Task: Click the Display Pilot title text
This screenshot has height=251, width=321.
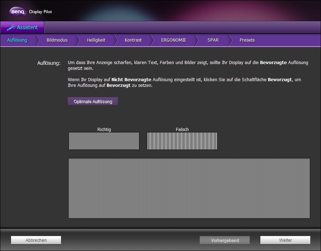Action: pos(40,12)
